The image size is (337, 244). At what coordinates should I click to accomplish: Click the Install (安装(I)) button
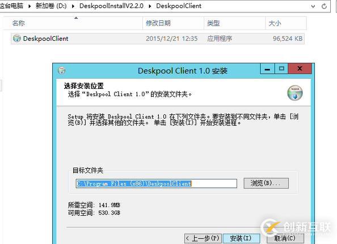pos(241,238)
